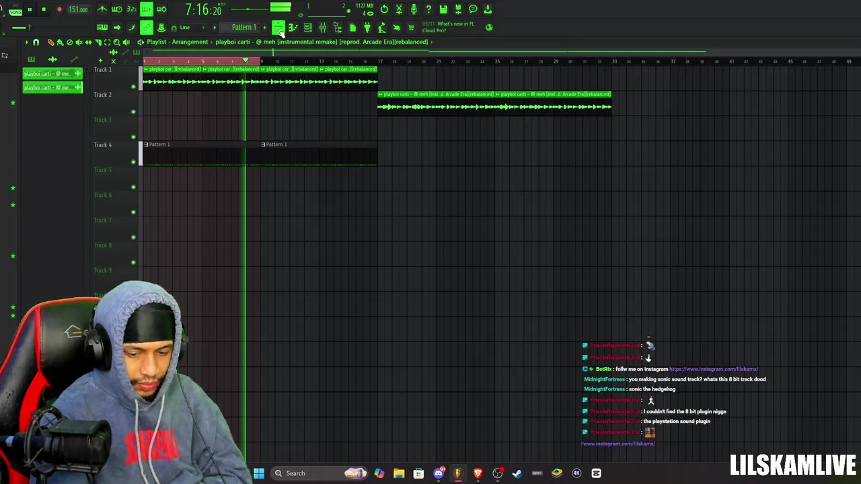Select the Playlist Zoom magnifier tool
Viewport: 861px width, 484px height.
116,42
